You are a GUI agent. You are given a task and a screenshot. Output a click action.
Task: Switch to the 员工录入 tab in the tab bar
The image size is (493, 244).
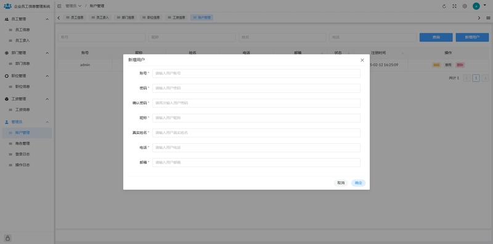100,18
